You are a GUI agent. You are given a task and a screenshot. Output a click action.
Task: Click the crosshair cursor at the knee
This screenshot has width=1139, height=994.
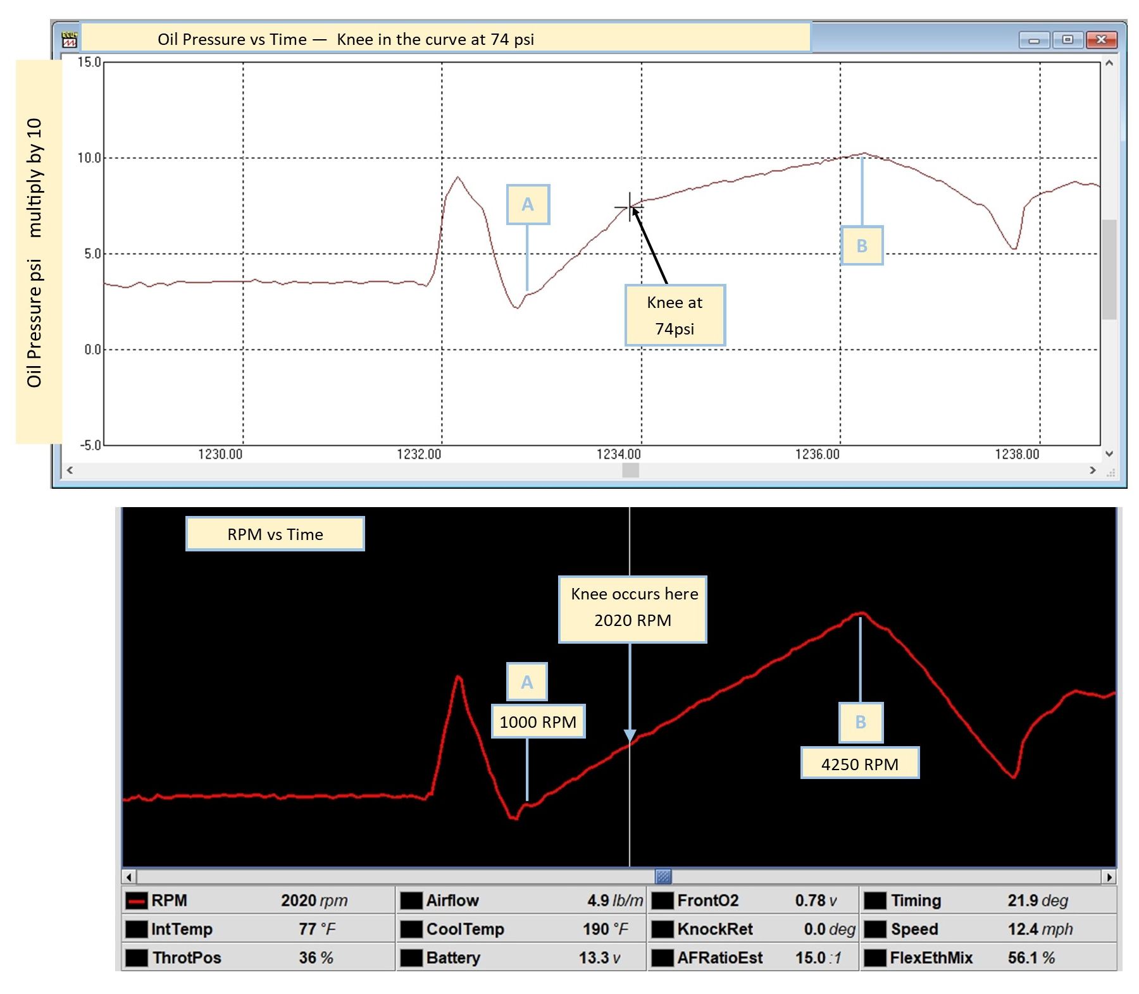[x=630, y=207]
